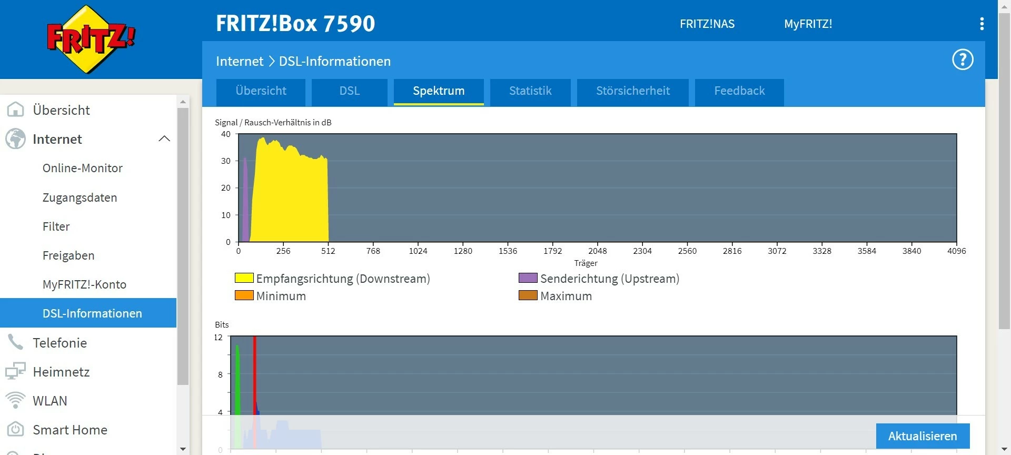Open the help question mark icon
The width and height of the screenshot is (1011, 455).
point(963,60)
